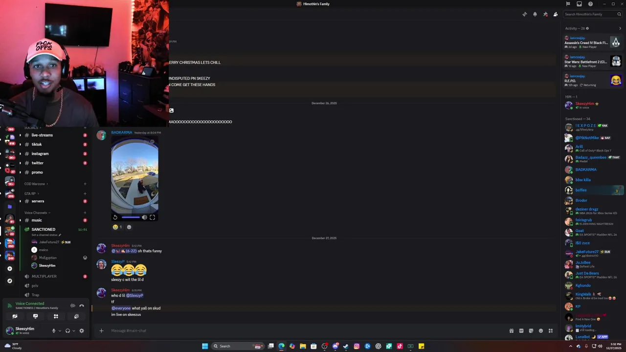Open User Settings gear

pos(82,331)
